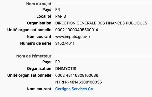Screen dimensions: 152x97
Task: Click the subject Organisation label
Action: pyautogui.click(x=39, y=23)
